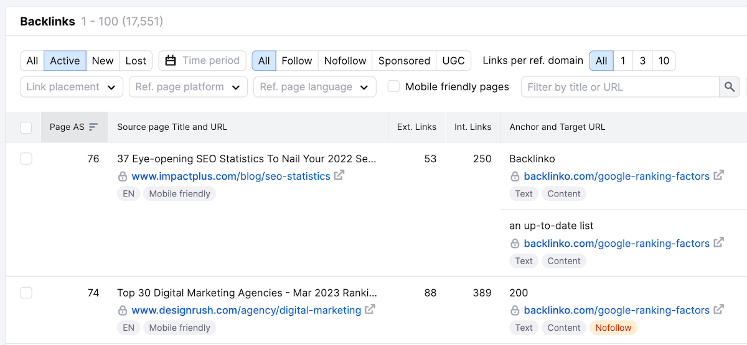Screen dimensions: 747x345
Task: Click the calendar icon in Time period
Action: coord(171,61)
